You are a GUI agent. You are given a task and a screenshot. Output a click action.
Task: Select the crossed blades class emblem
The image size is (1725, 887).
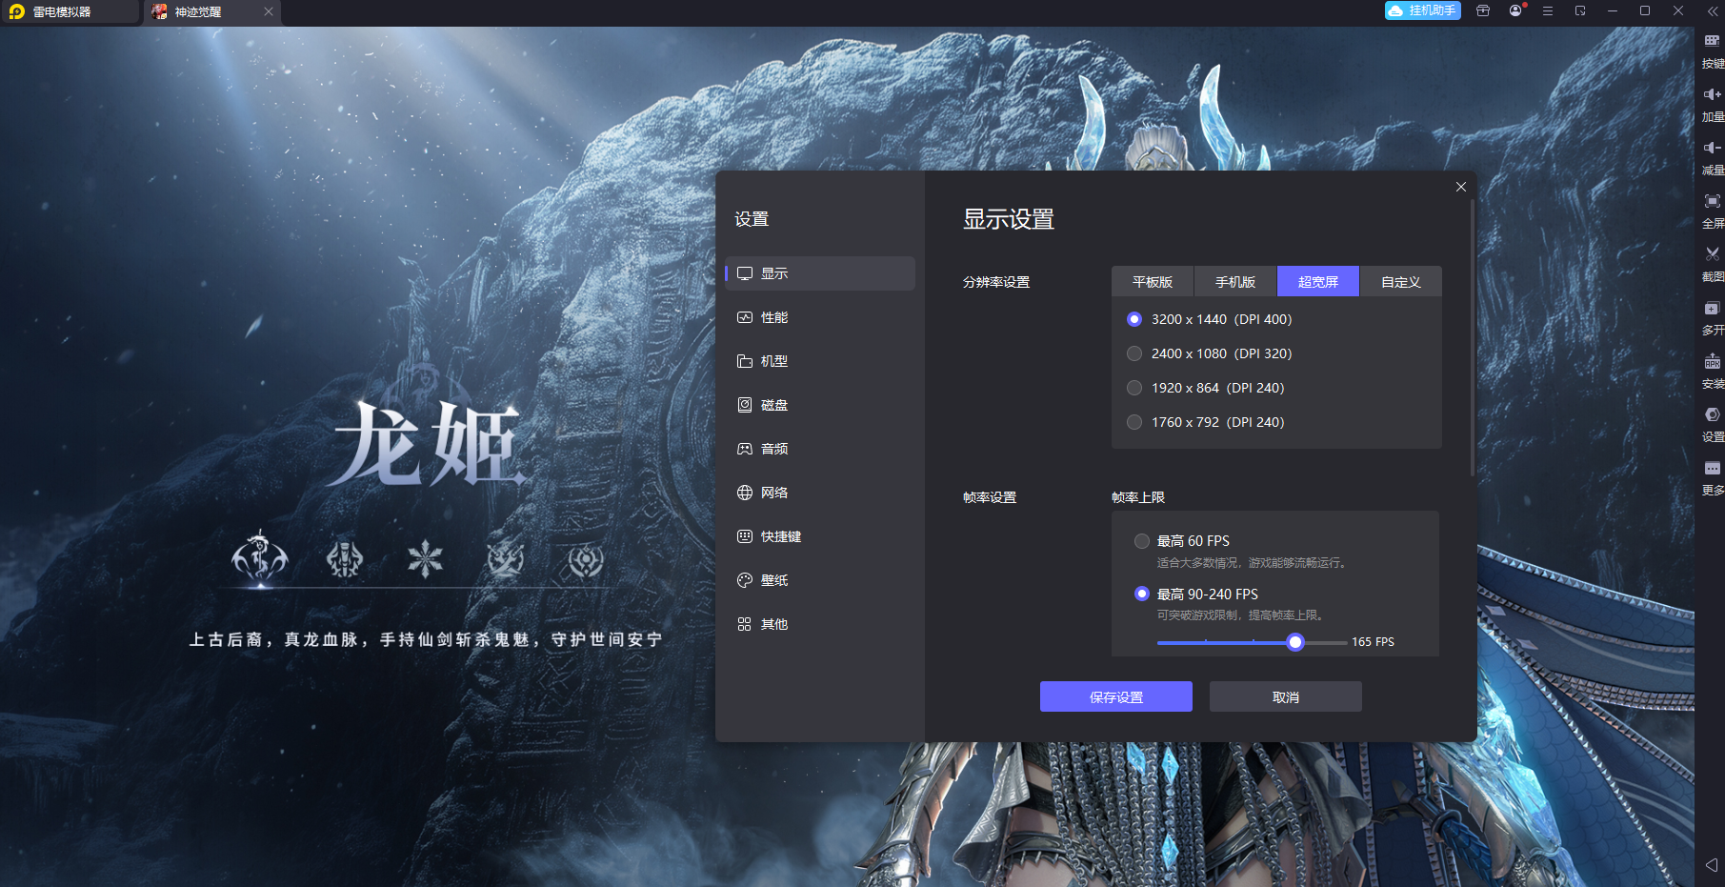(506, 559)
